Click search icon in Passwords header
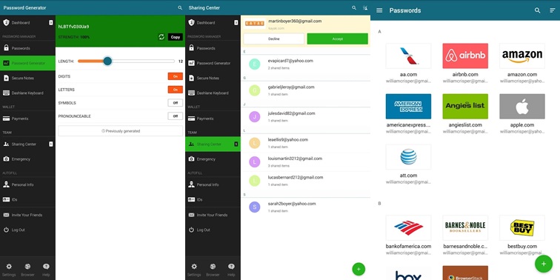This screenshot has height=280, width=560. (x=538, y=10)
